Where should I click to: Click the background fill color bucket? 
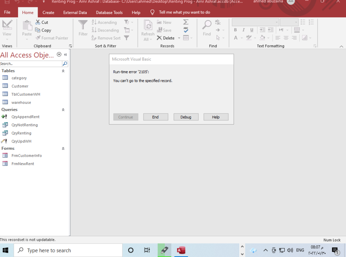pyautogui.click(x=262, y=38)
